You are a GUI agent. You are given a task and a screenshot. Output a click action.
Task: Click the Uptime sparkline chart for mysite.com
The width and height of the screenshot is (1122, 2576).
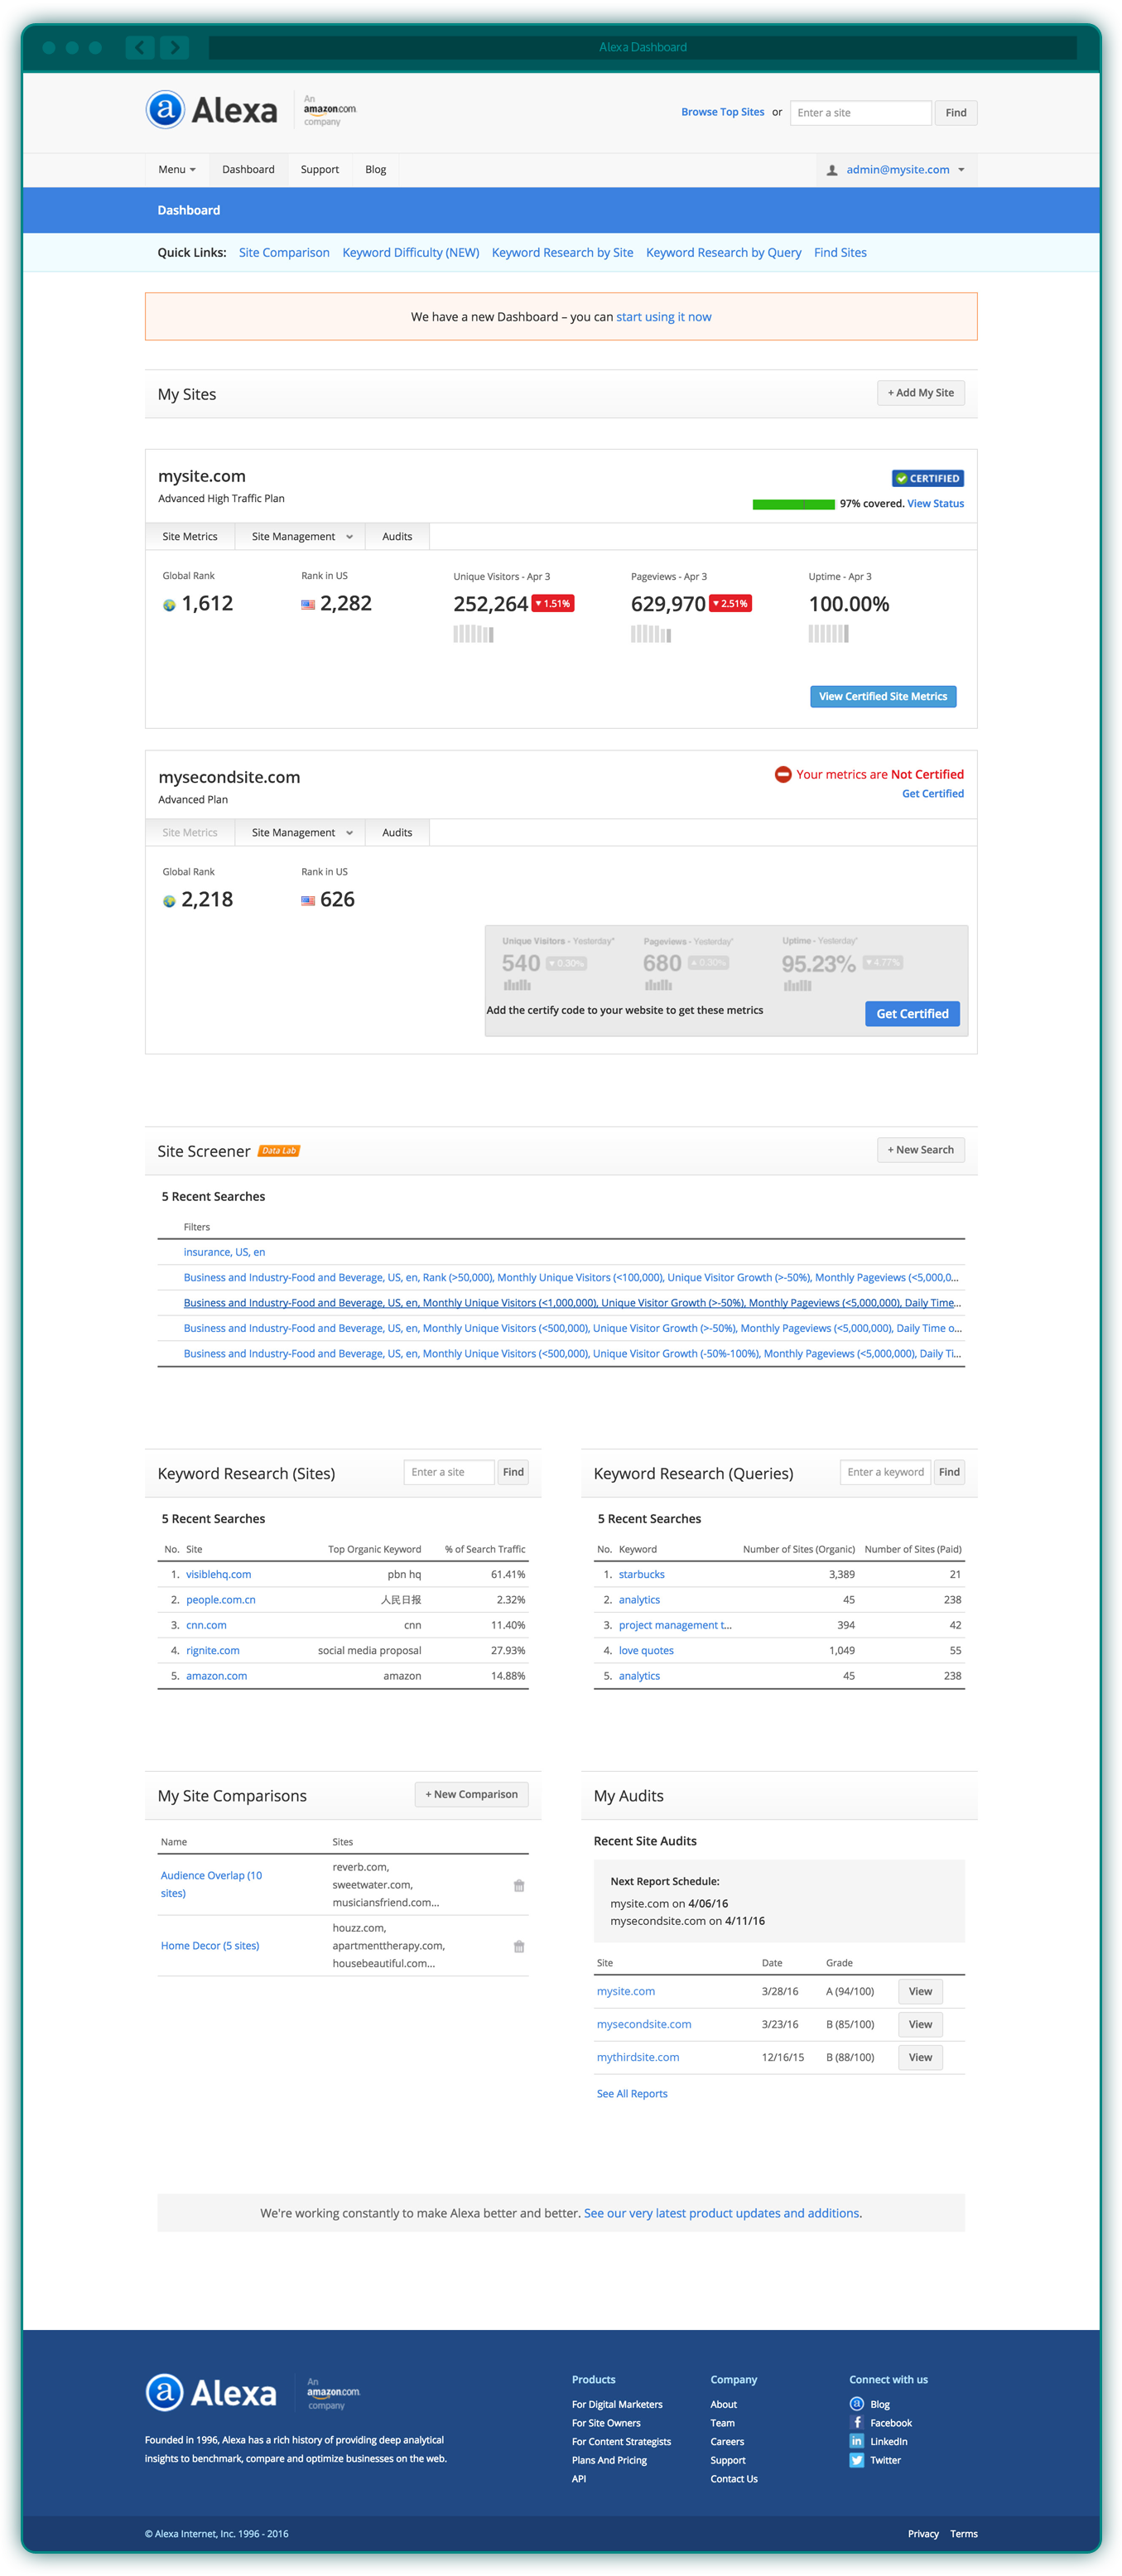coord(829,633)
